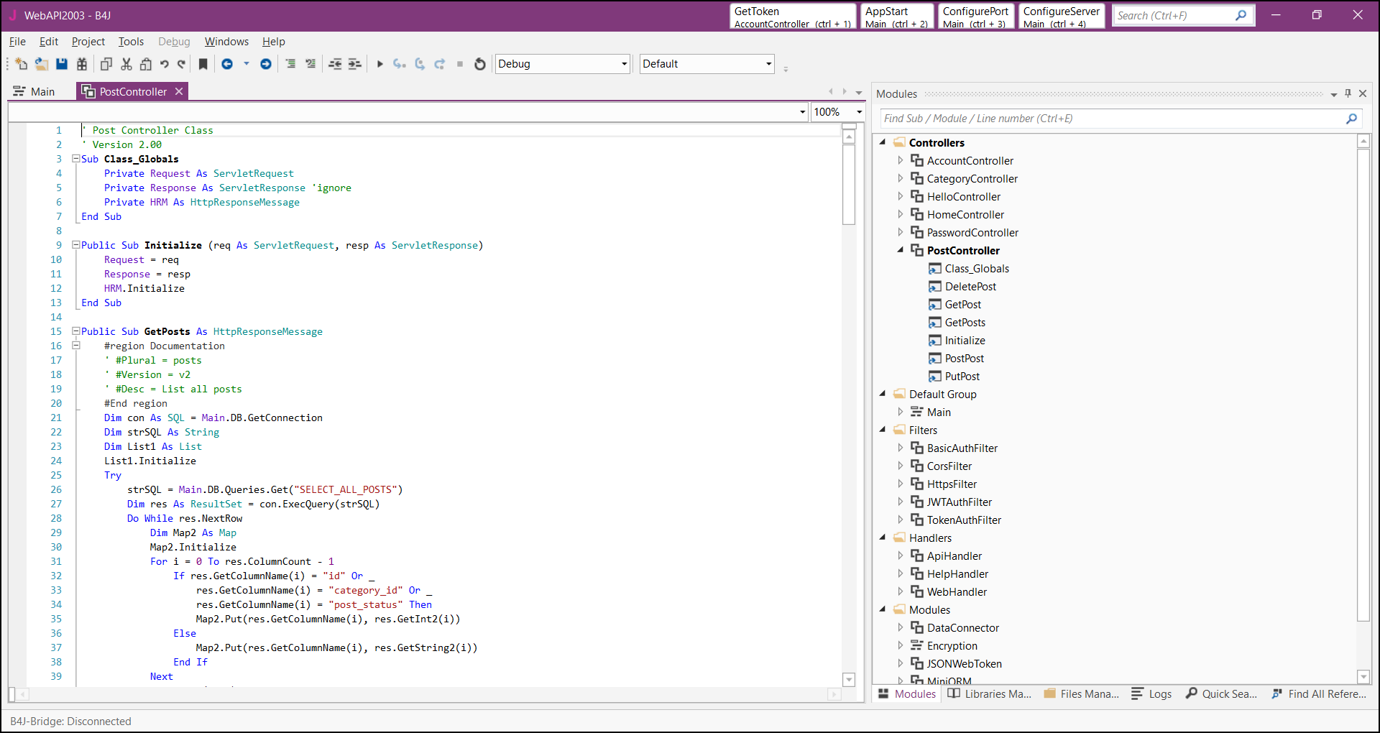This screenshot has height=733, width=1380.
Task: Switch to the Main editor tab
Action: [42, 91]
